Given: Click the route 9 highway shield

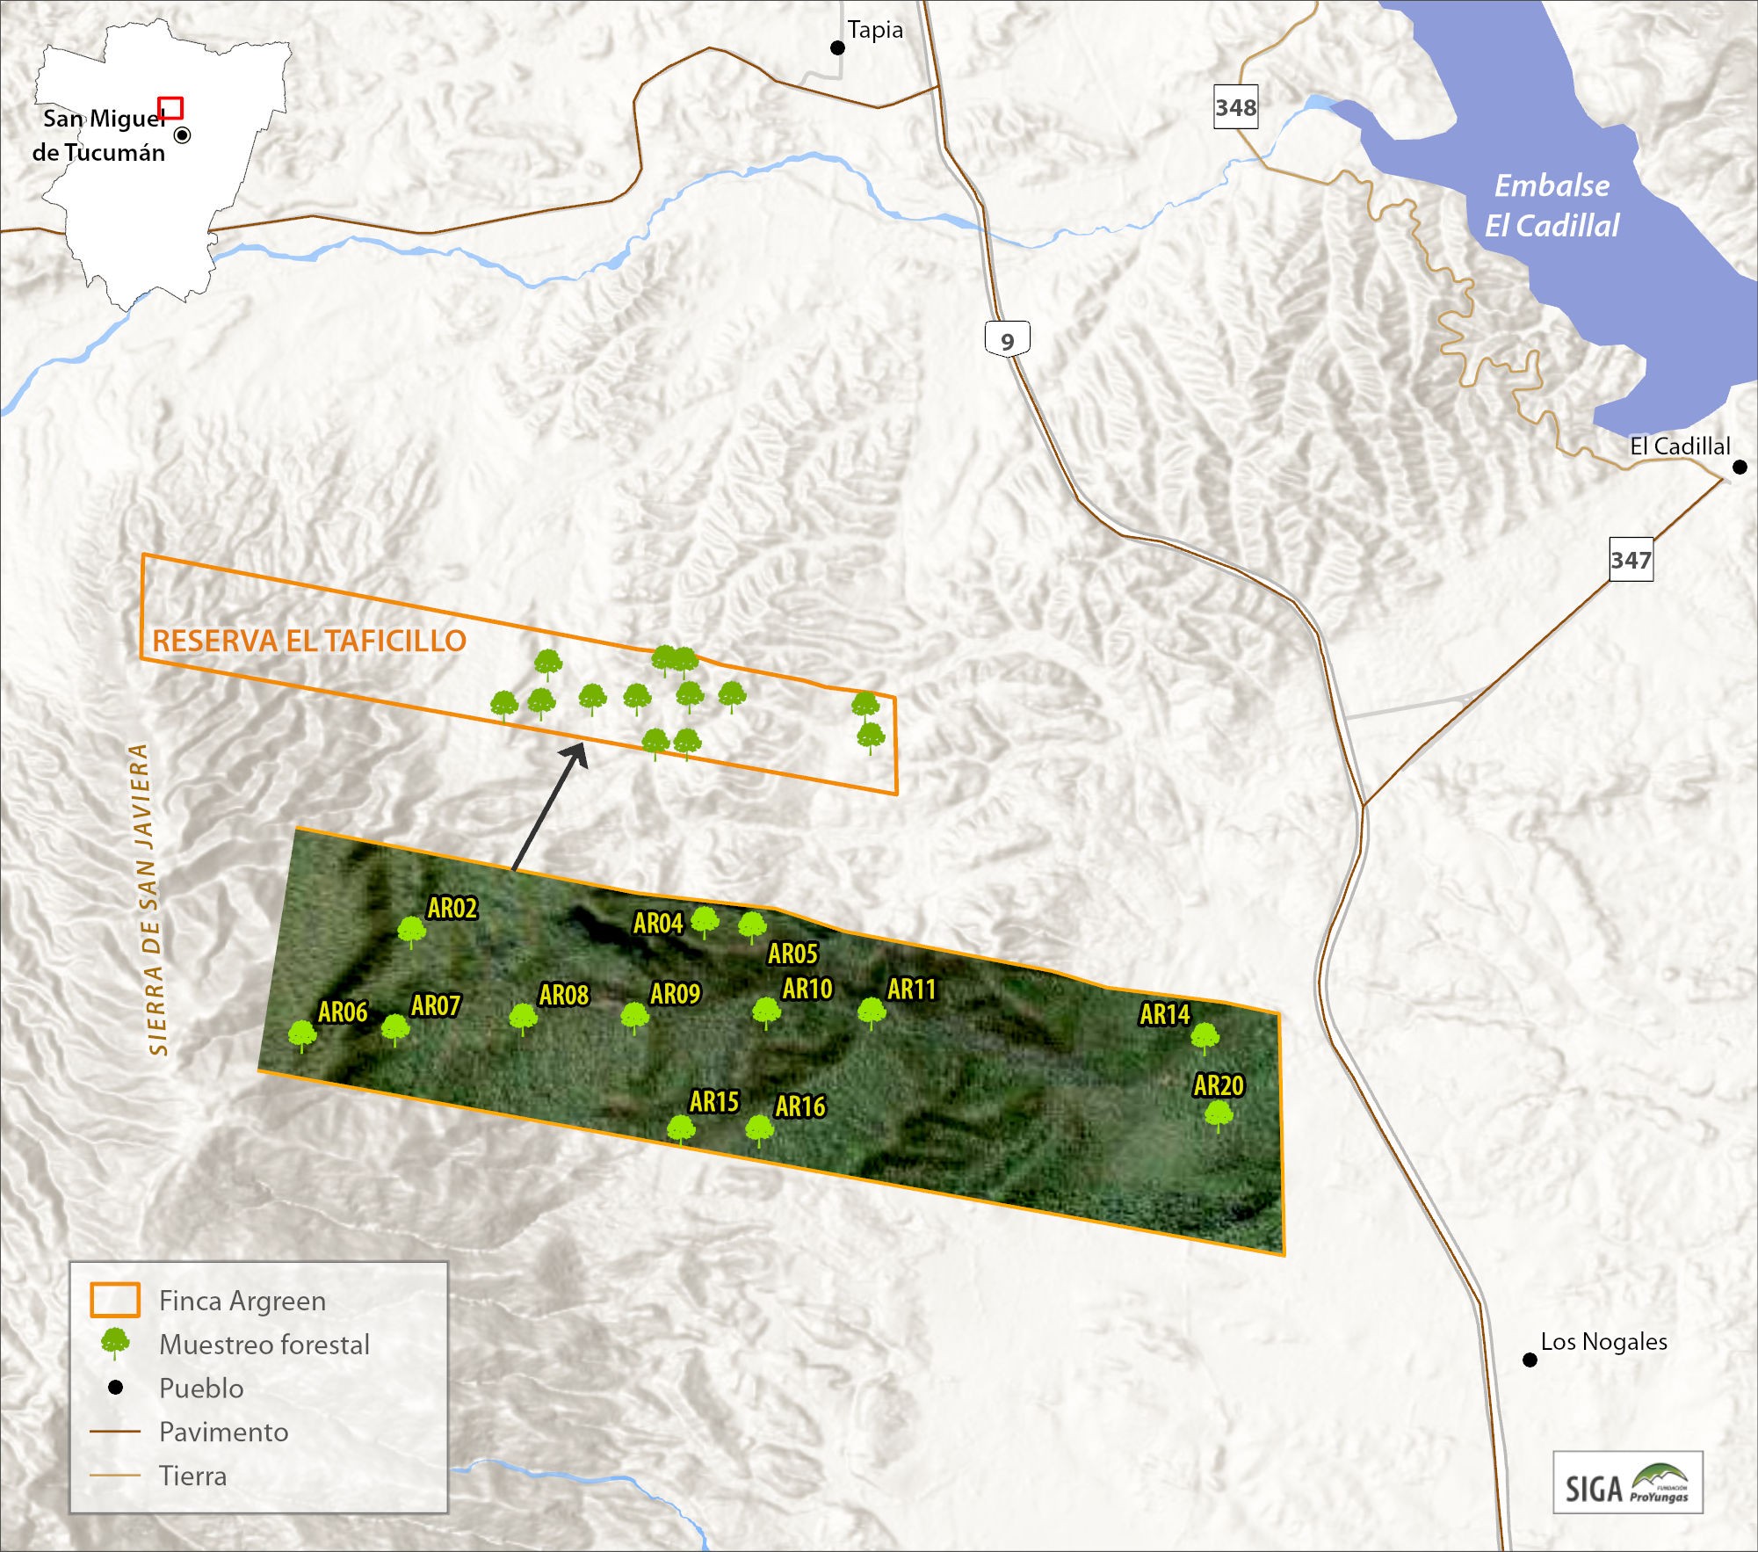Looking at the screenshot, I should pos(1007,339).
